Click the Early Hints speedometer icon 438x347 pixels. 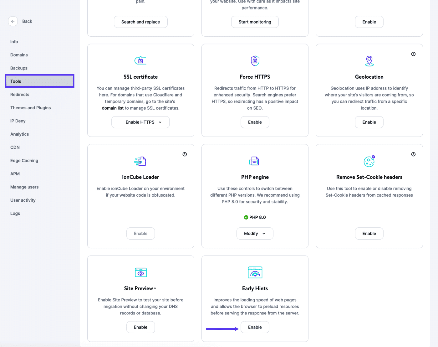[255, 272]
